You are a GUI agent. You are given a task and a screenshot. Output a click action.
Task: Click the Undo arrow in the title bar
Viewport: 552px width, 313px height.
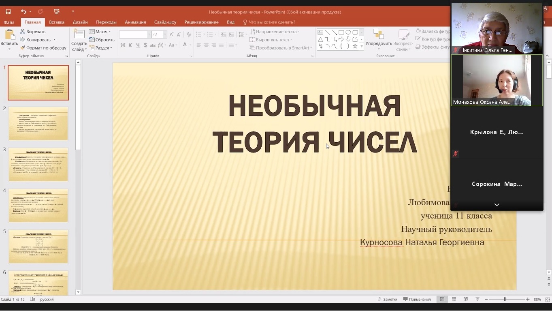pyautogui.click(x=23, y=12)
